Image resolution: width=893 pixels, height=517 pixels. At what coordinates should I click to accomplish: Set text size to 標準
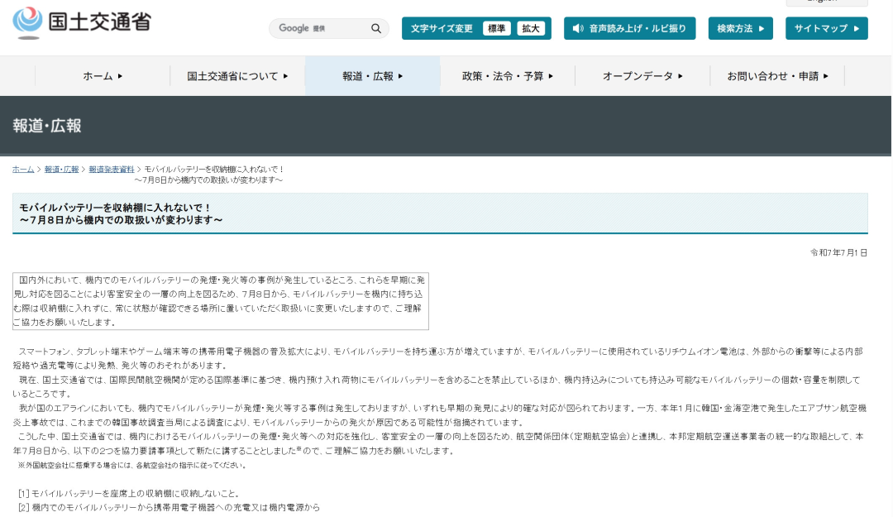pos(496,28)
